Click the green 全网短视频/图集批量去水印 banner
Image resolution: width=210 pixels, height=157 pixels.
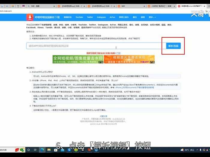tap(78, 59)
